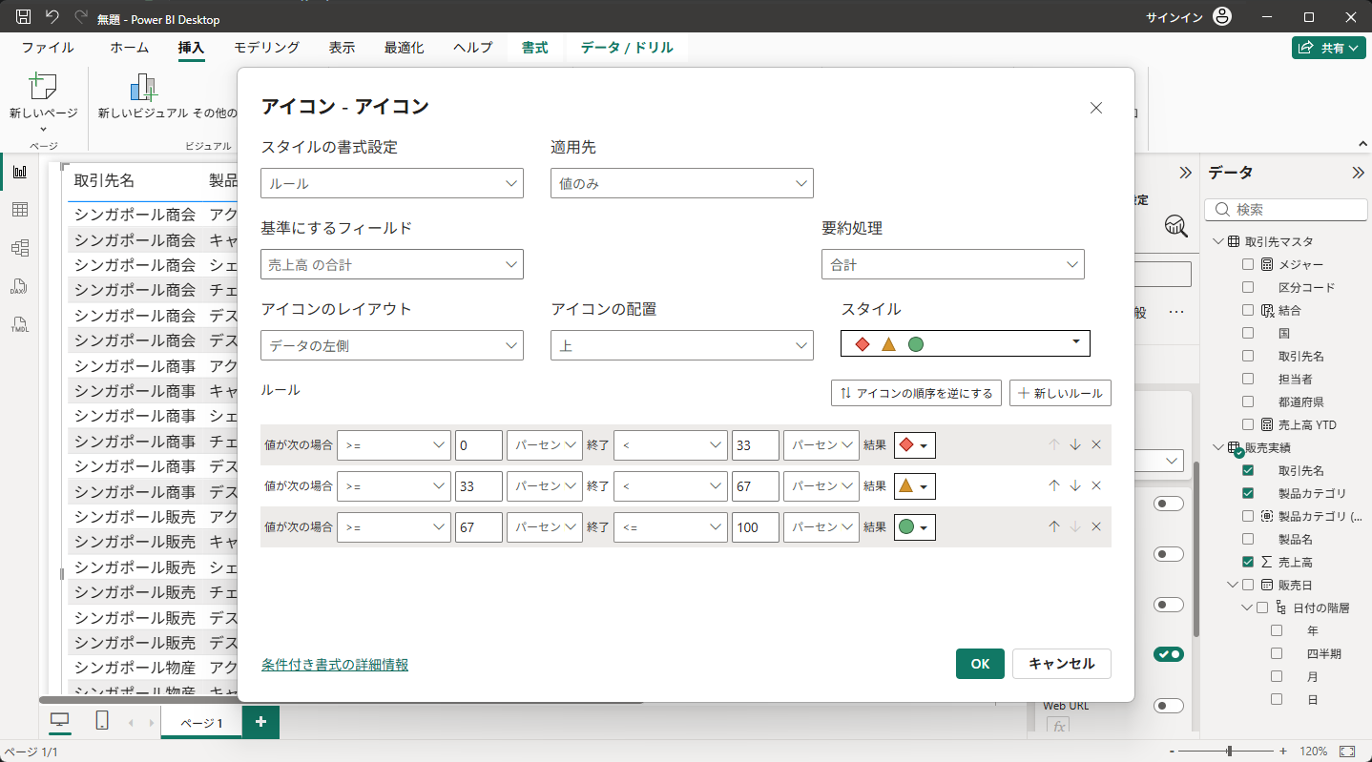Click the Undo arrow icon
Viewport: 1372px width, 762px height.
point(52,17)
